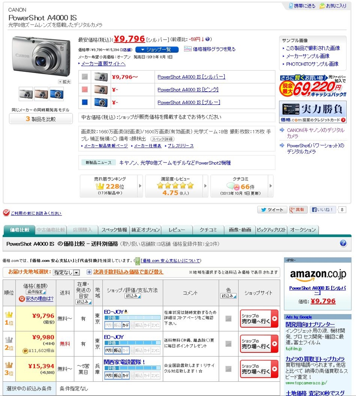Expand the クチコミ arrow
The image size is (356, 396).
tap(271, 186)
